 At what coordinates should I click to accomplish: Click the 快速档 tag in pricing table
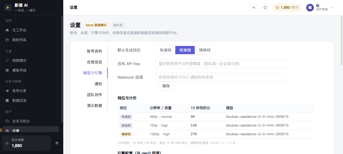126,117
